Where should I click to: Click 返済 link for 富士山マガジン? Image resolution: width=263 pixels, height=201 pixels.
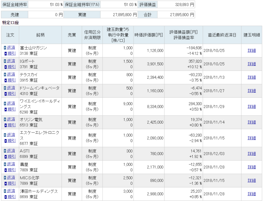(11, 47)
